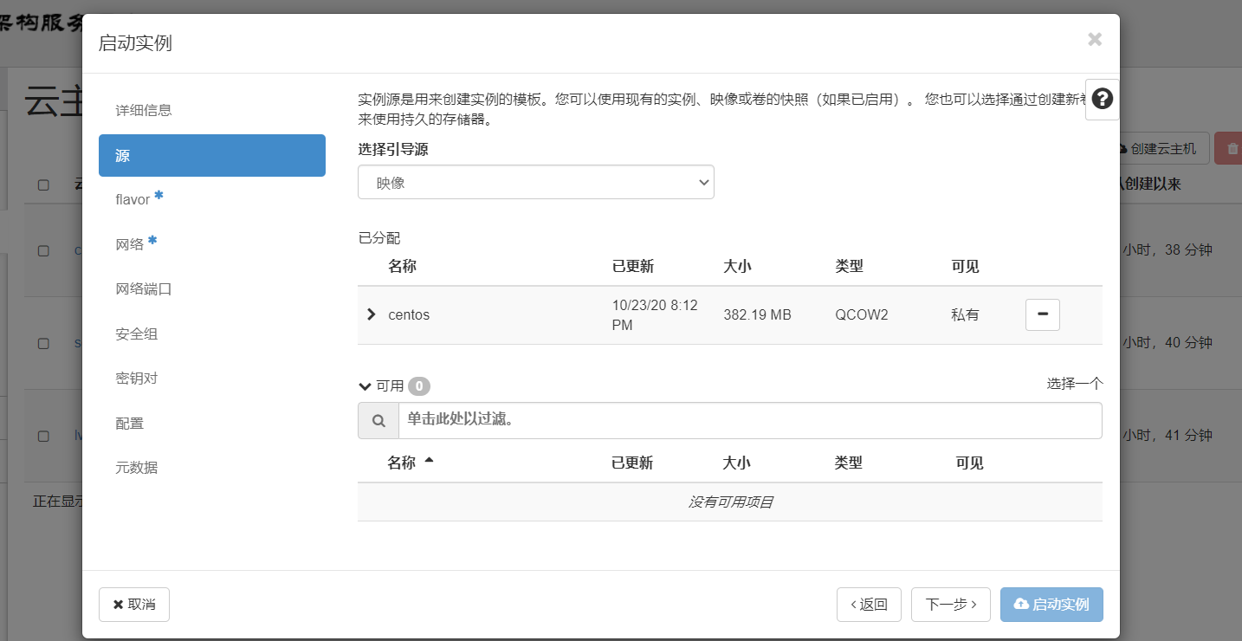Image resolution: width=1242 pixels, height=641 pixels.
Task: Click the 返回 button
Action: pos(869,605)
